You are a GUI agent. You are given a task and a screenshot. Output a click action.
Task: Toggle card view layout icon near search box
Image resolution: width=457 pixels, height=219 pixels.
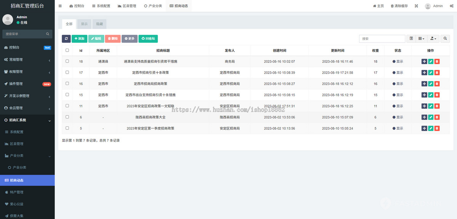(x=411, y=38)
